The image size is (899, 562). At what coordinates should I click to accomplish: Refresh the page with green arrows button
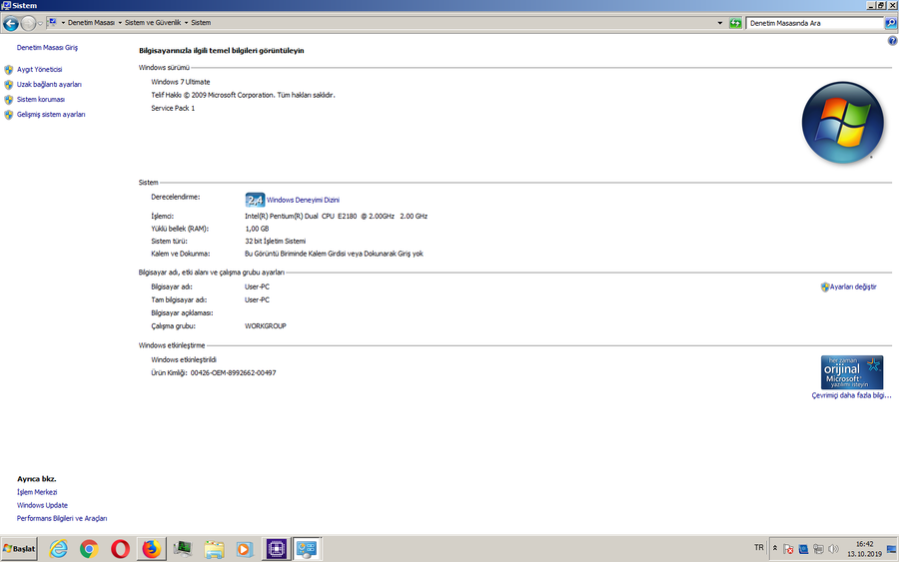735,24
